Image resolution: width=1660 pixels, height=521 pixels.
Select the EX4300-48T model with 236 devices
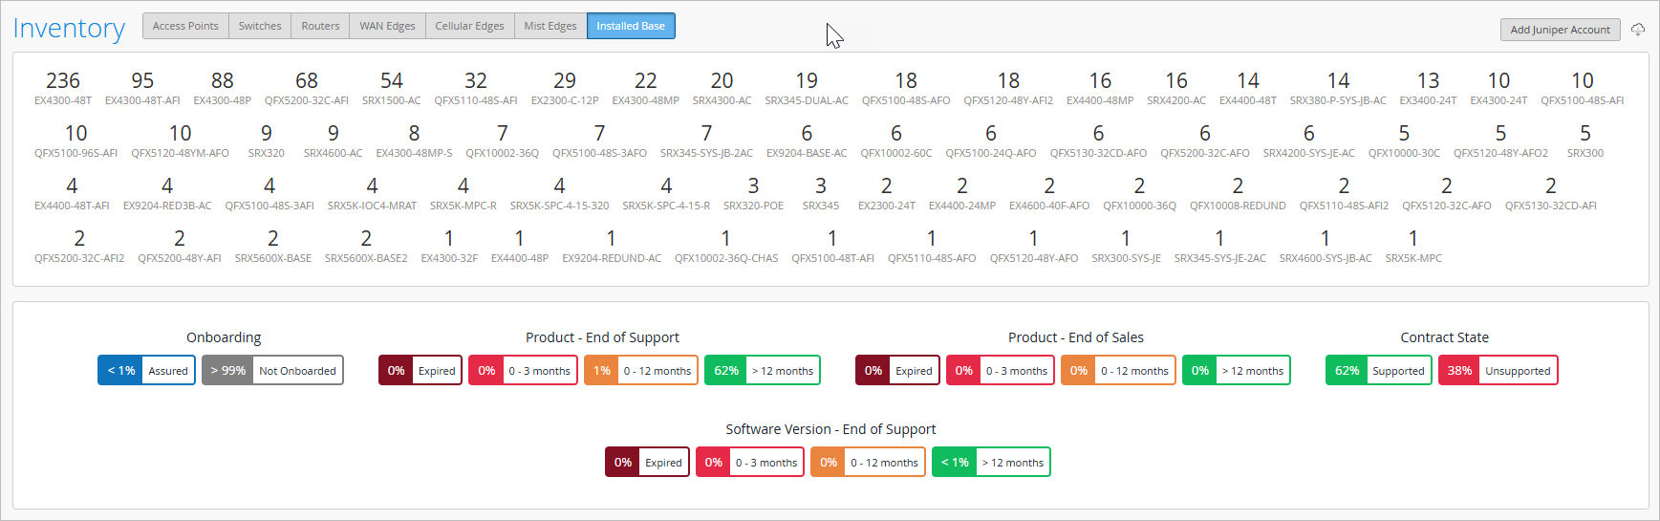[63, 87]
